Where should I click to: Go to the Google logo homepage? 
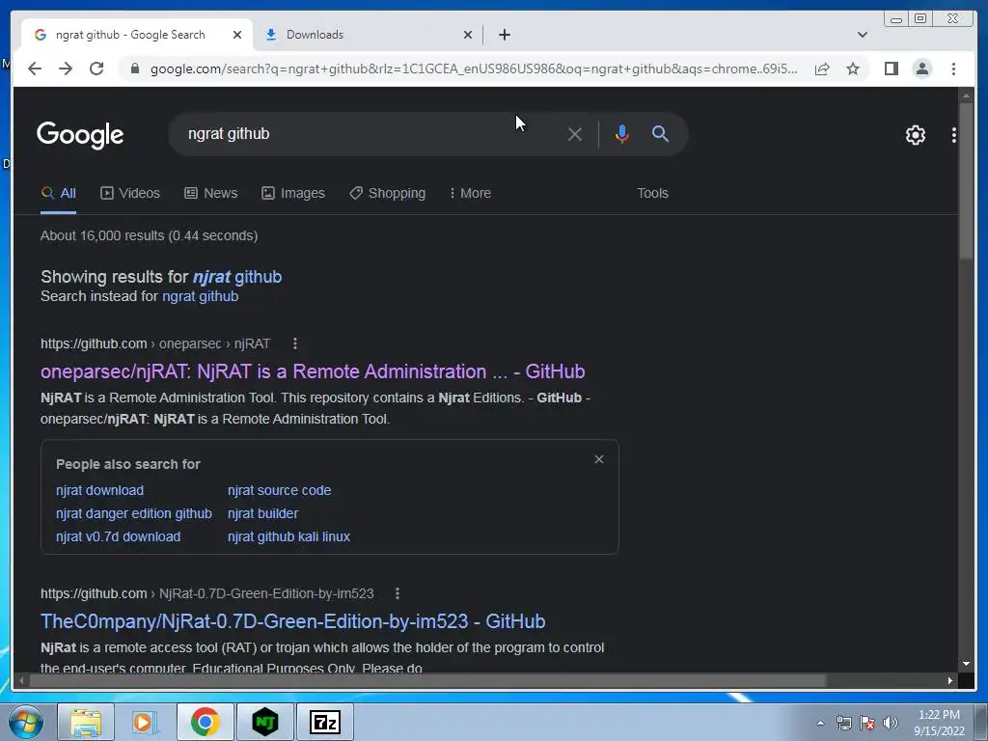click(80, 135)
